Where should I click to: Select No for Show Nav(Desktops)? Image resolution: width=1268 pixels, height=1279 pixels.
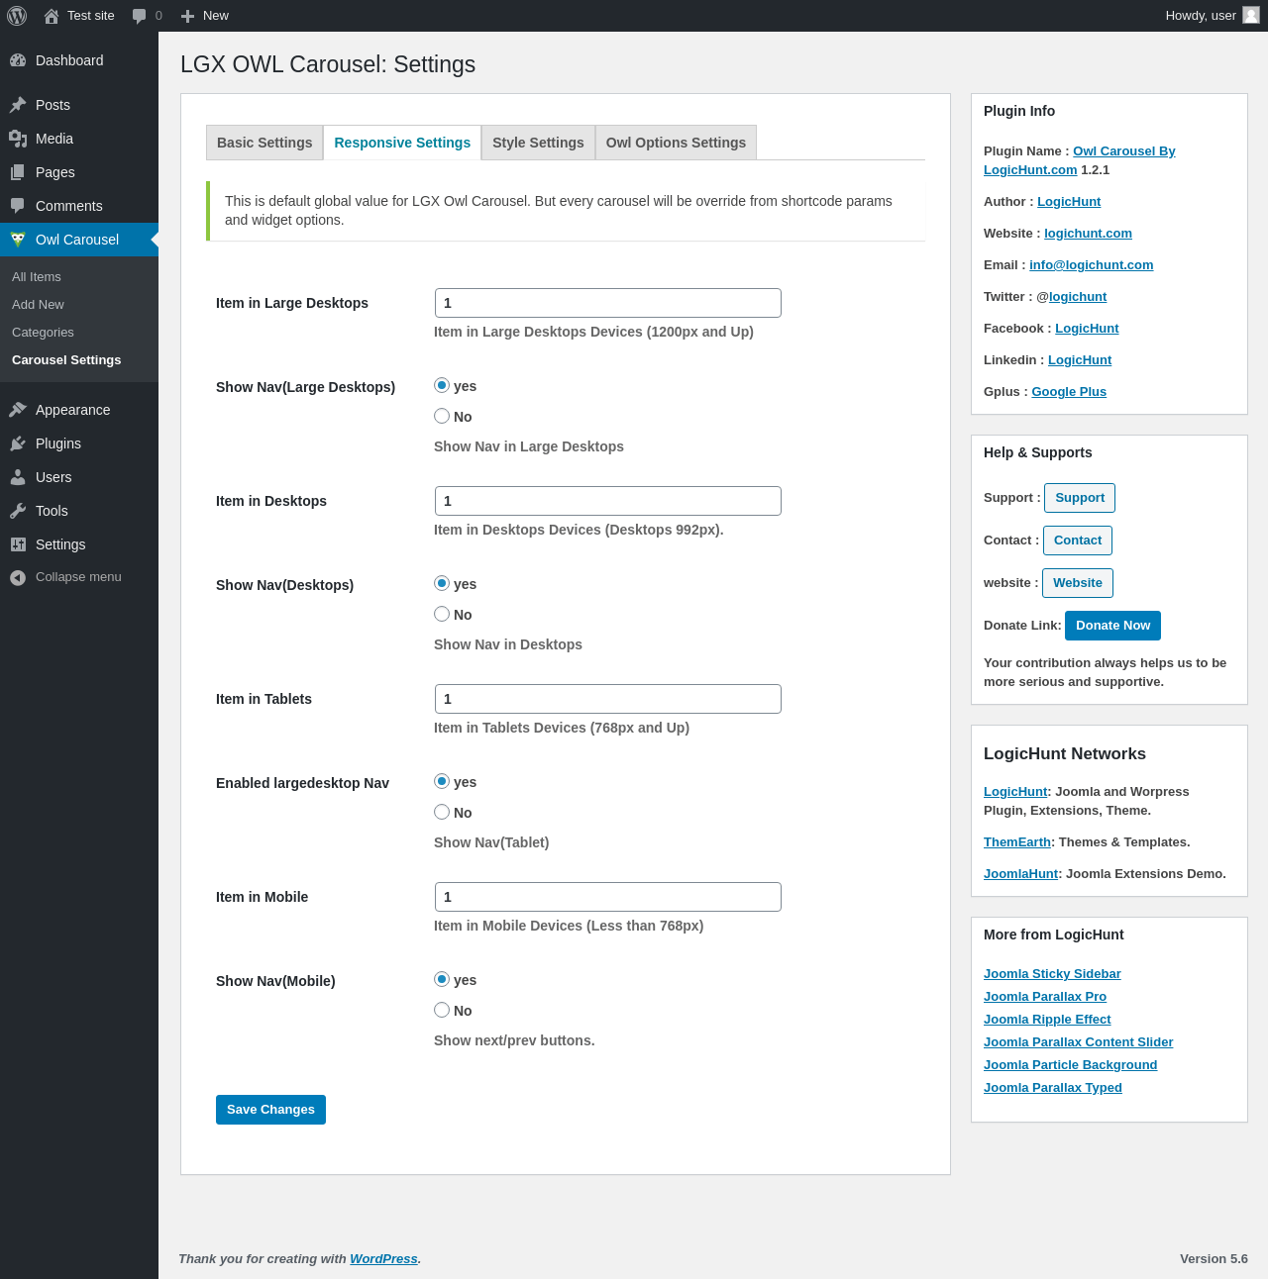coord(442,614)
